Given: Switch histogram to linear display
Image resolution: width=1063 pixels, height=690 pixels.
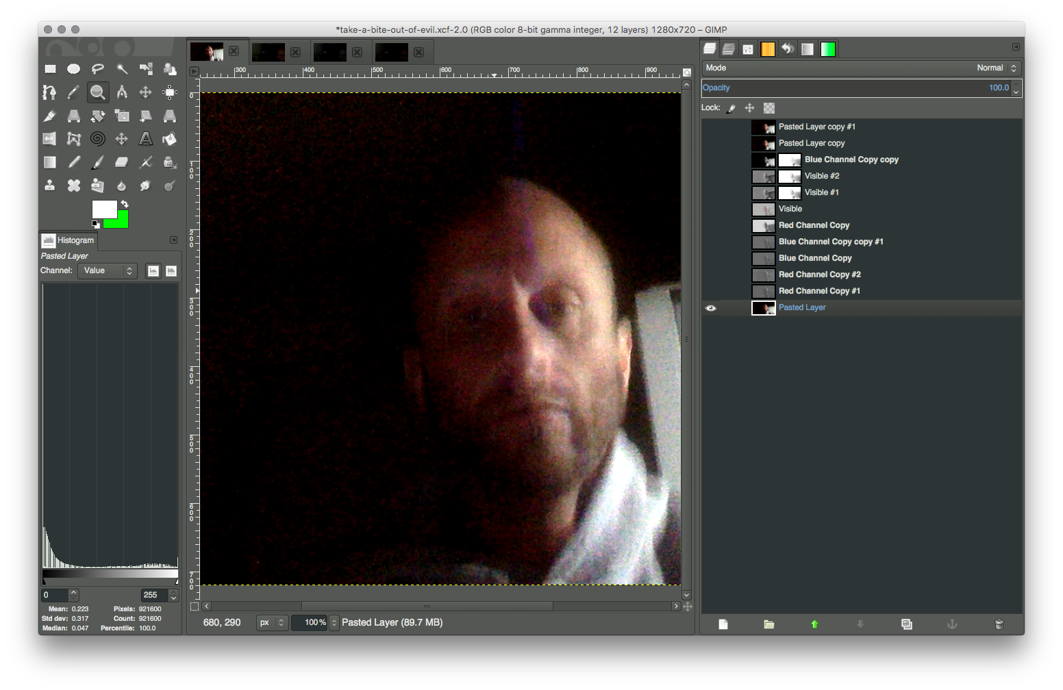Looking at the screenshot, I should (x=153, y=271).
